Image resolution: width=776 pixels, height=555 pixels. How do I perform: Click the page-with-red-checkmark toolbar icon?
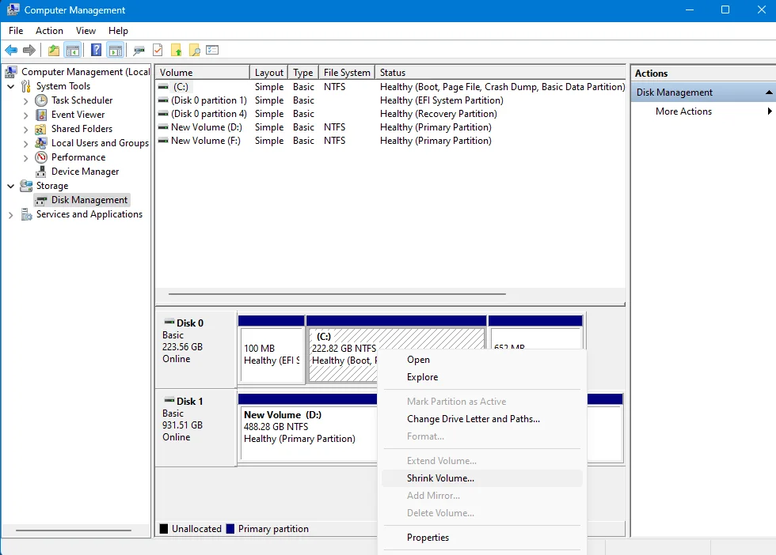click(x=158, y=50)
